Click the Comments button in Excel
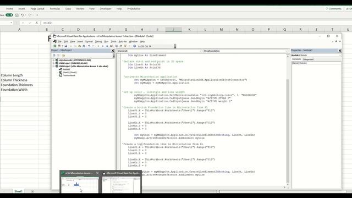Screen dimensions: 352x198 [x=334, y=9]
